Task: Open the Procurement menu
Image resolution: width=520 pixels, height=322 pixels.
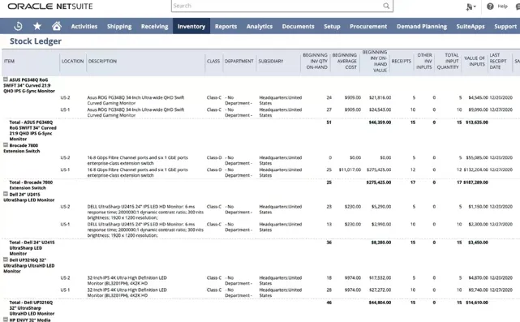Action: 368,26
